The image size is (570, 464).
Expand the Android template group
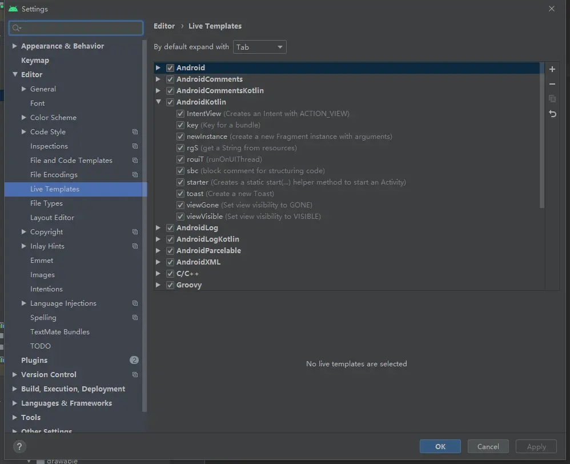pos(158,67)
